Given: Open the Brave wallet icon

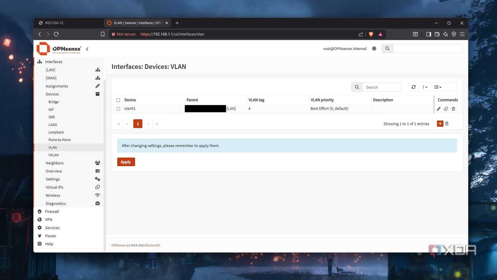Looking at the screenshot, I should click(x=437, y=34).
